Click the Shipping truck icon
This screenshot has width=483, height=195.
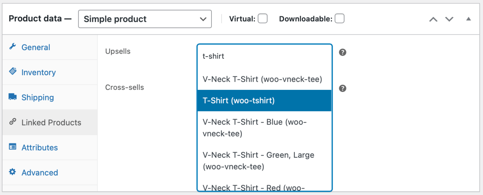[x=12, y=97]
